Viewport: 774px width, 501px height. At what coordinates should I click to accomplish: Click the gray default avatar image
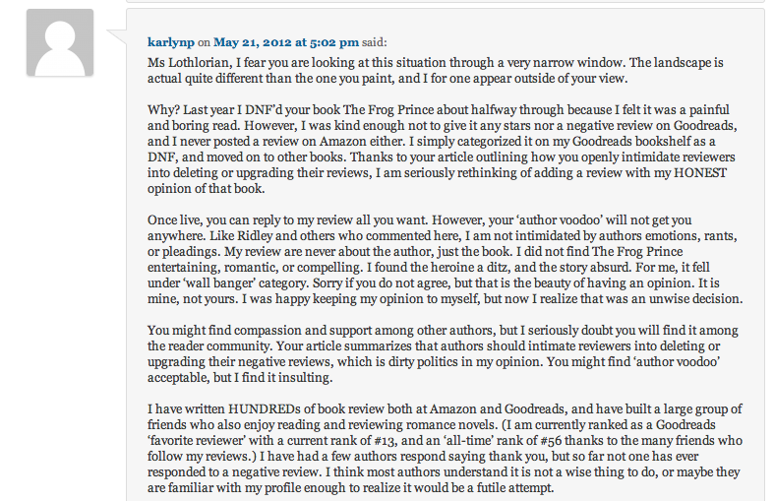(60, 42)
